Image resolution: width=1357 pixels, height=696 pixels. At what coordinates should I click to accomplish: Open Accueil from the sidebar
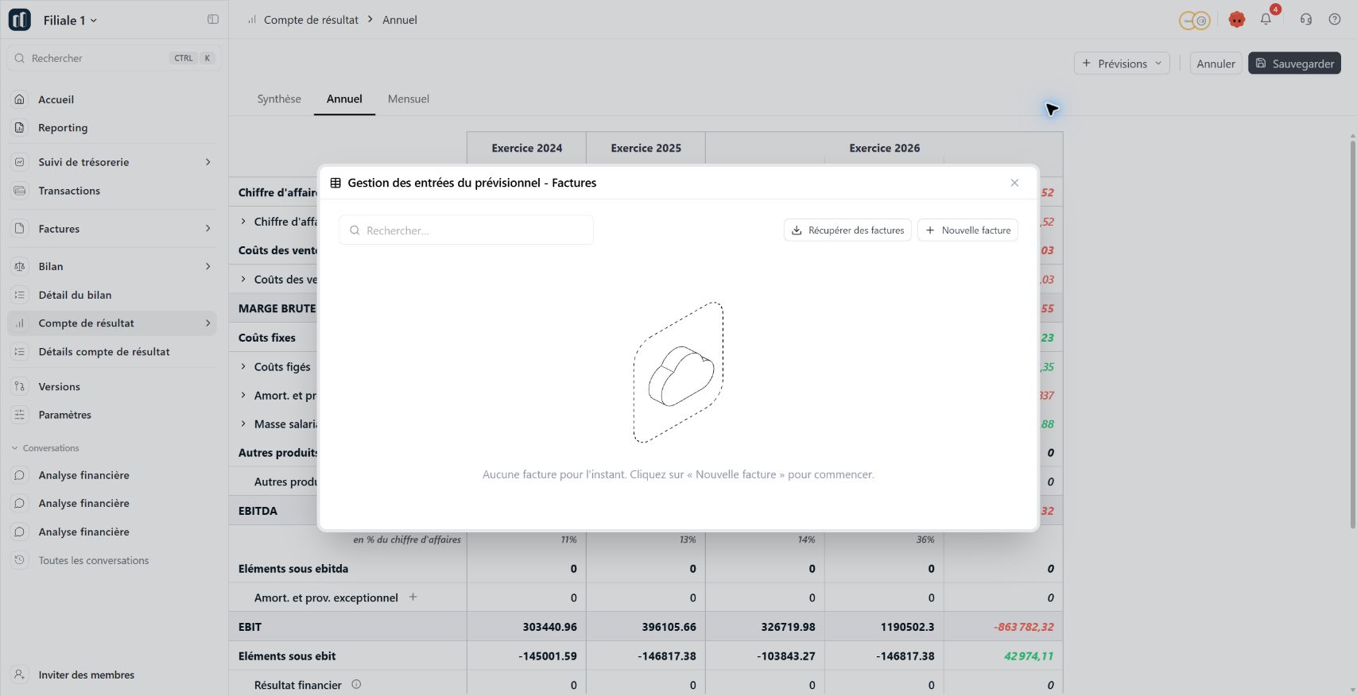(x=112, y=99)
